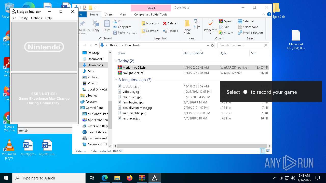Open the Copy to dropdown

tap(150, 31)
